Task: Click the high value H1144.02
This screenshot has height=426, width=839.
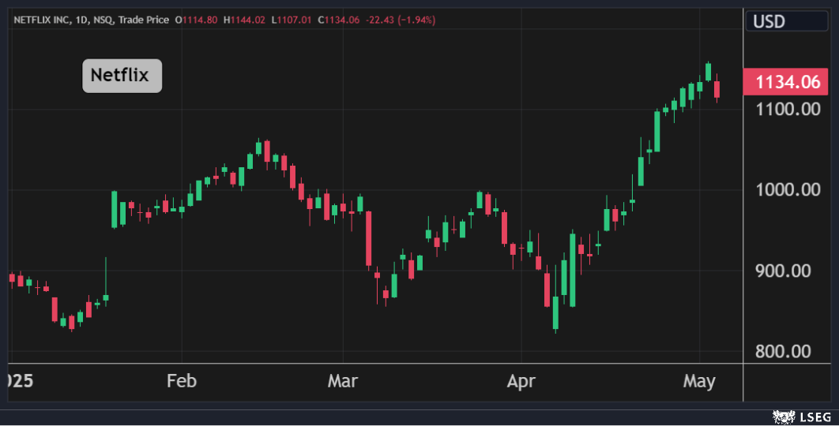Action: [x=246, y=20]
